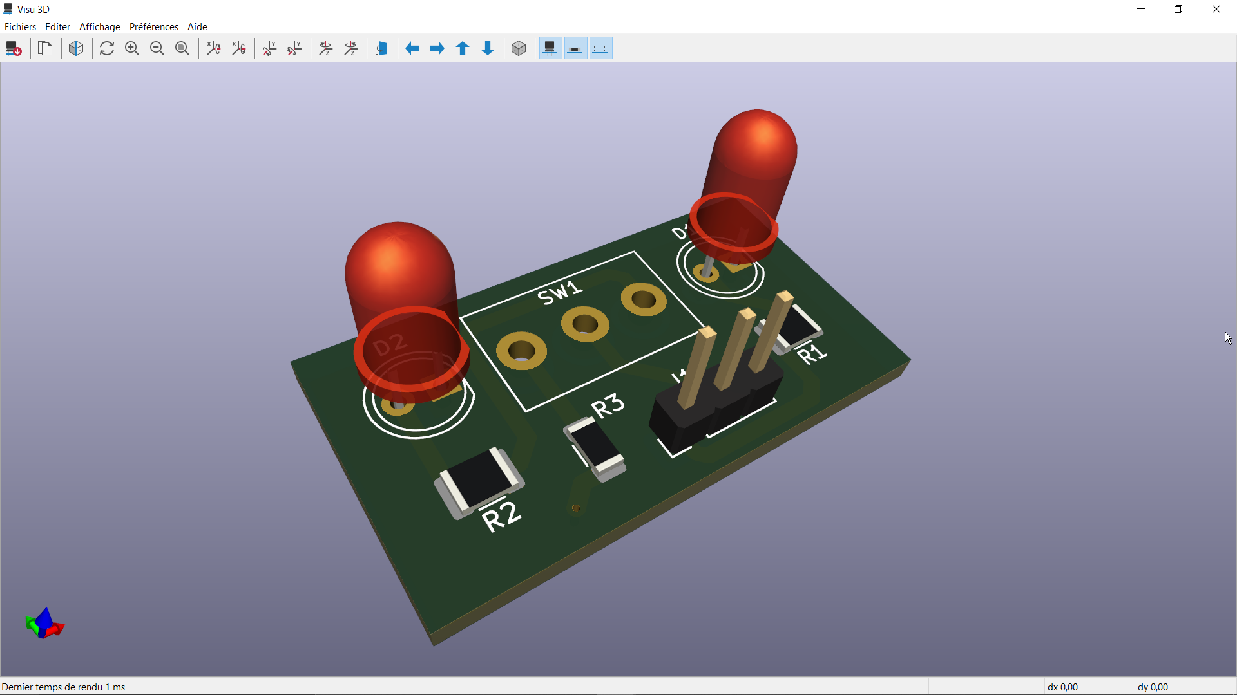This screenshot has width=1237, height=695.
Task: Rotate around Z axis using second Z icon
Action: (x=352, y=48)
